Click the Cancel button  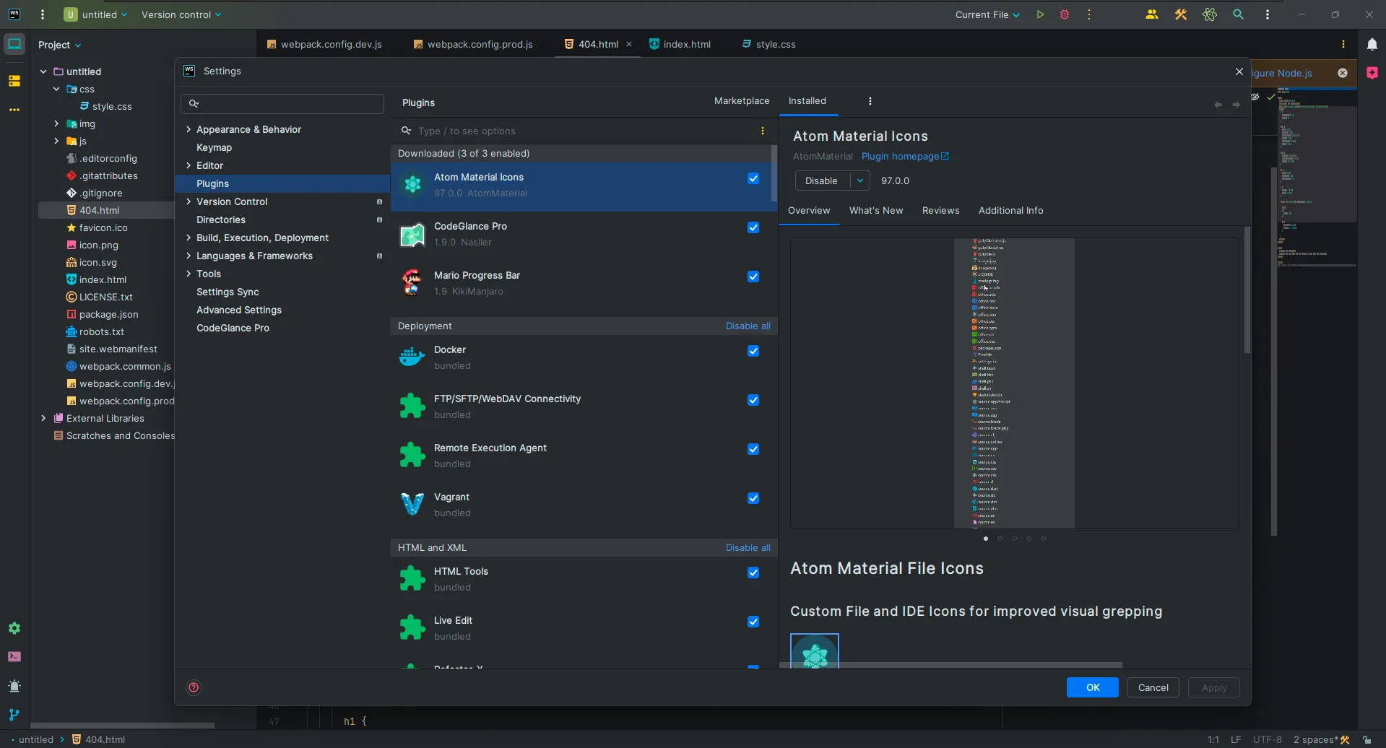1153,687
